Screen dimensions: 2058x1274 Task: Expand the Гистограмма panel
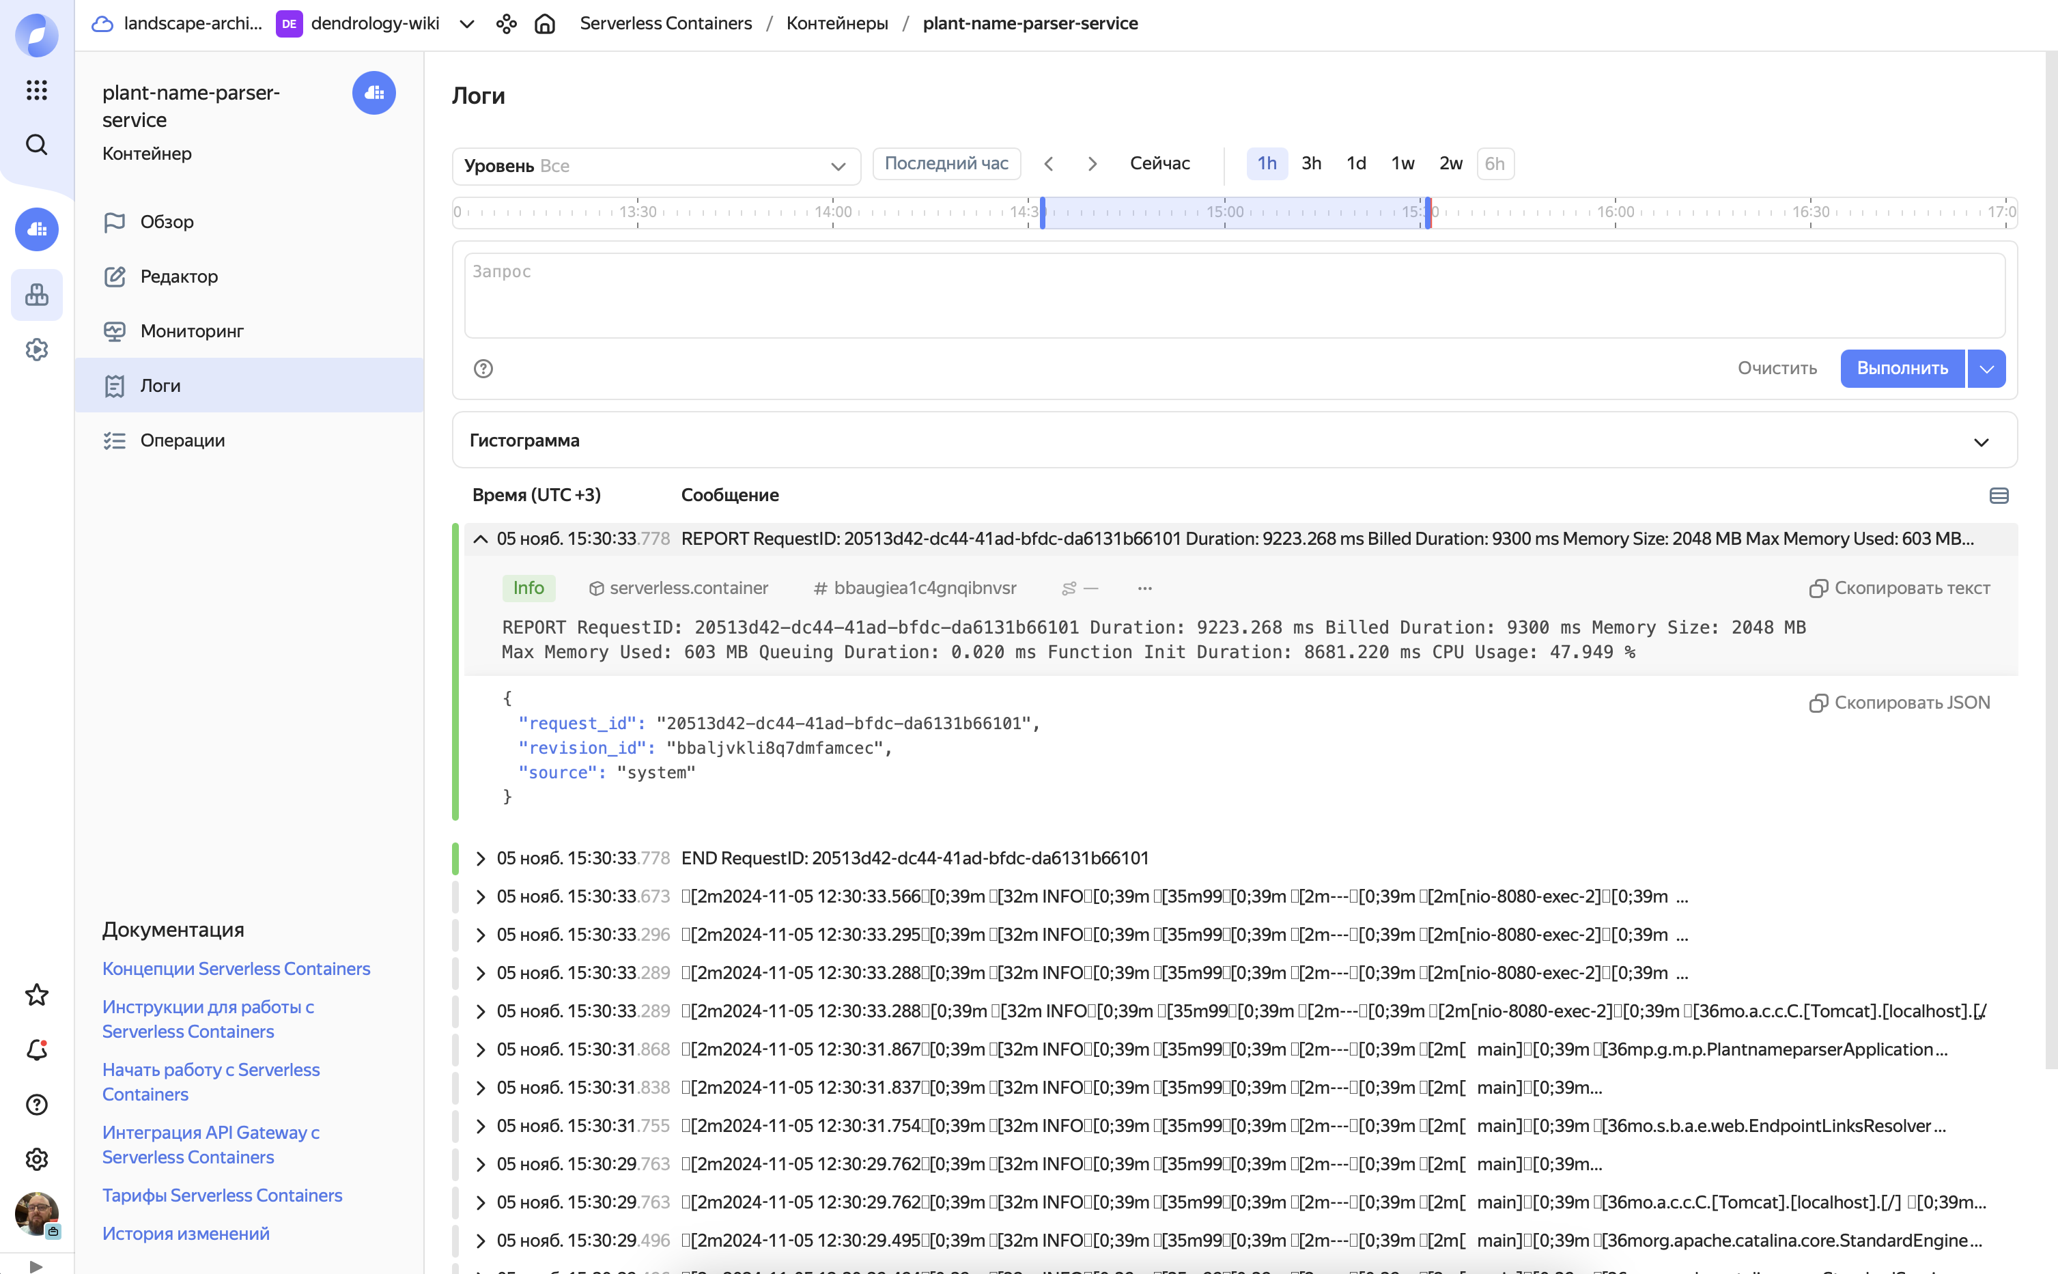pyautogui.click(x=1234, y=440)
